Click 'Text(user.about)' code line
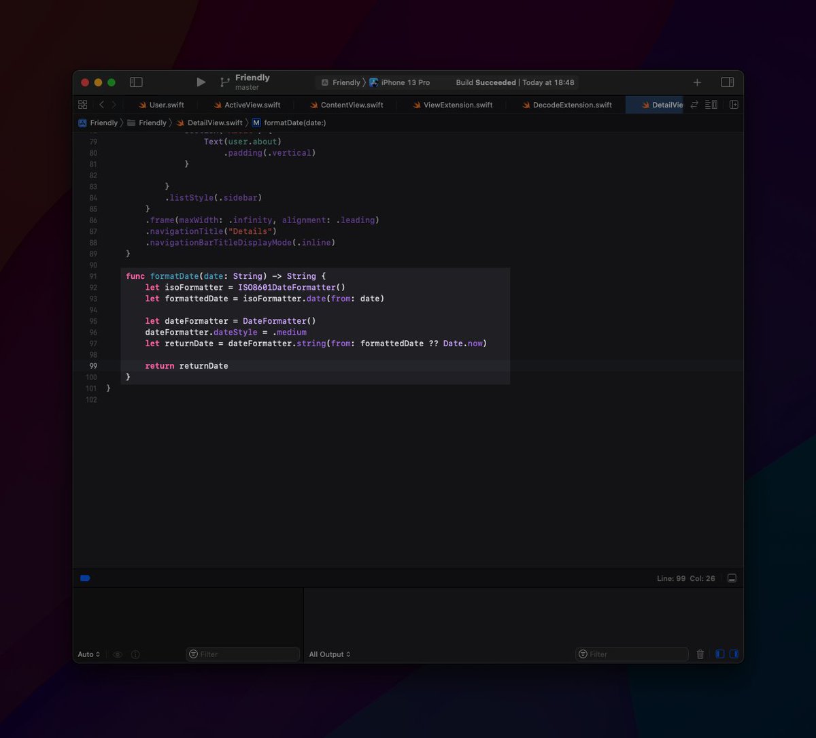Image resolution: width=816 pixels, height=738 pixels. pos(243,141)
